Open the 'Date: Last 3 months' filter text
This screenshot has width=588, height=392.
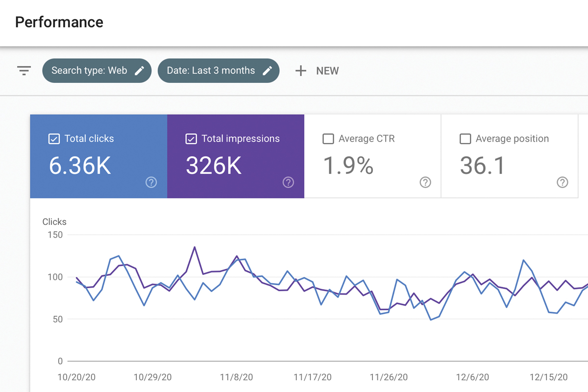(211, 71)
